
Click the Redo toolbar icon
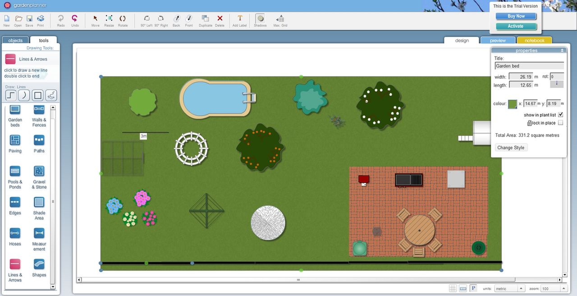pos(61,21)
